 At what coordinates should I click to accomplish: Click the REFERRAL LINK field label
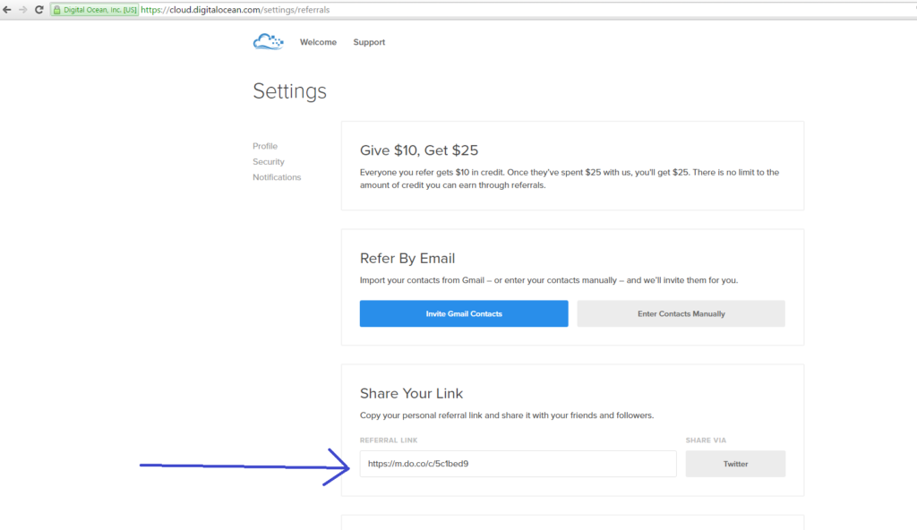tap(389, 440)
